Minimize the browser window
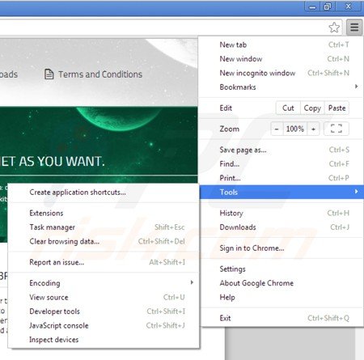 312,6
